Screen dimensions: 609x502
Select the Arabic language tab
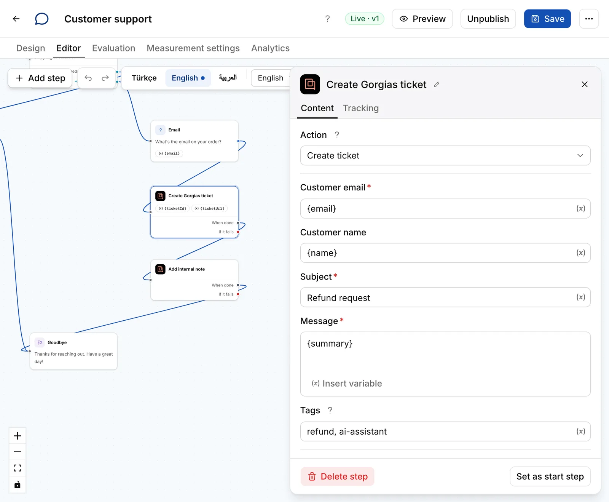[228, 78]
